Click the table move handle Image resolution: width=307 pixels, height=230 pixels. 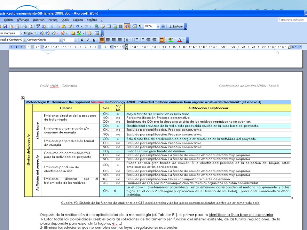[x=22, y=98]
